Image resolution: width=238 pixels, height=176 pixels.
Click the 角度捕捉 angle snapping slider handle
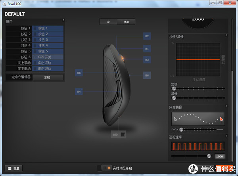[x=181, y=130]
